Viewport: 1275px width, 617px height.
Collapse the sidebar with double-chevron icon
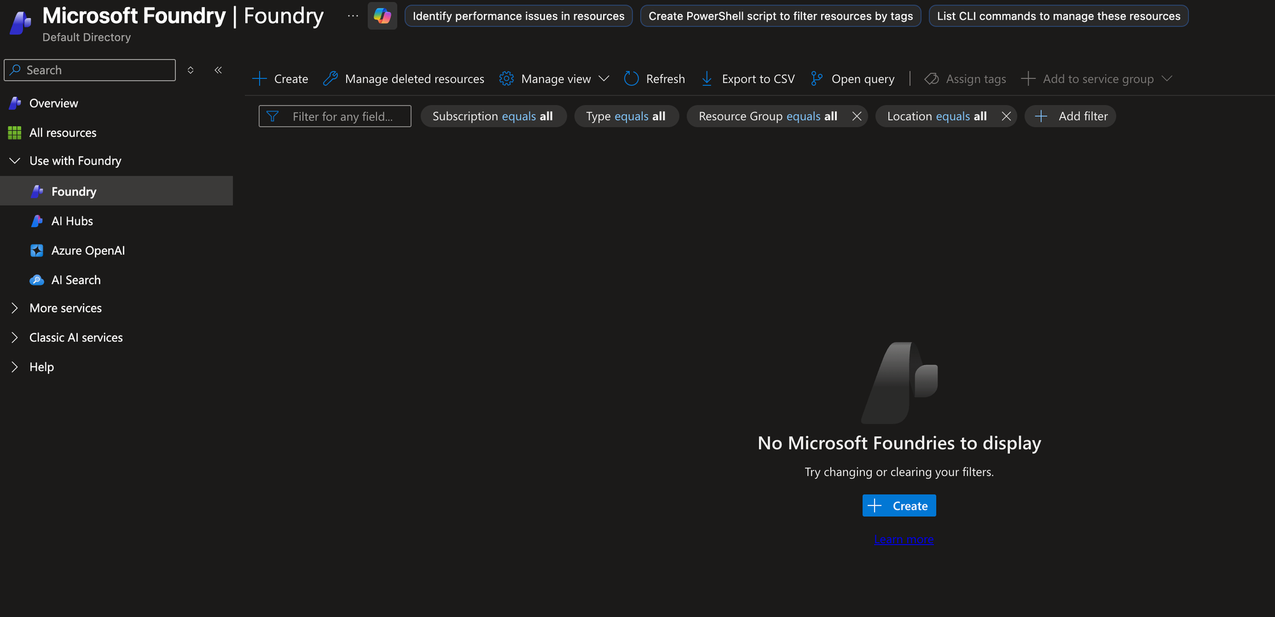(x=218, y=70)
